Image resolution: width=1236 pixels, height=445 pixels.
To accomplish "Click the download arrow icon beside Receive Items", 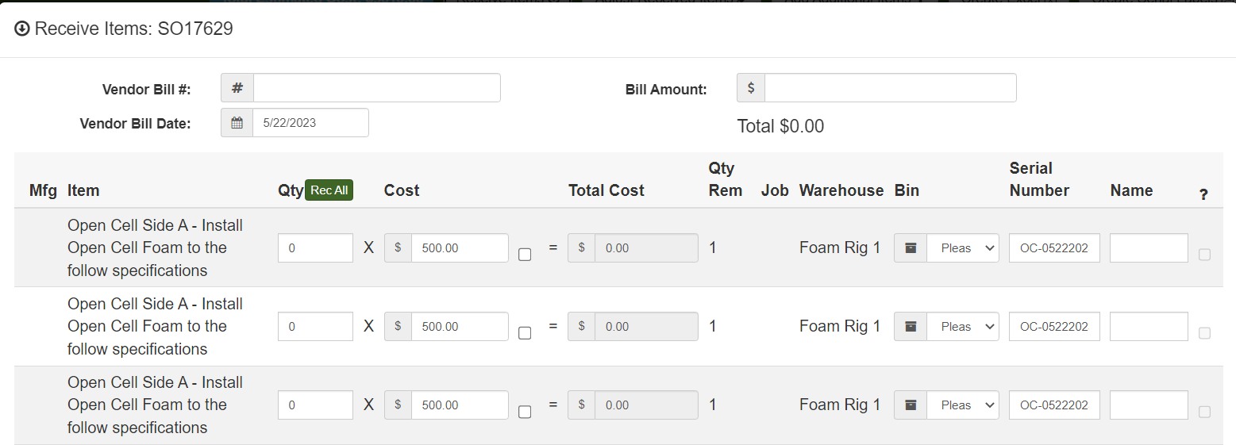I will point(22,29).
